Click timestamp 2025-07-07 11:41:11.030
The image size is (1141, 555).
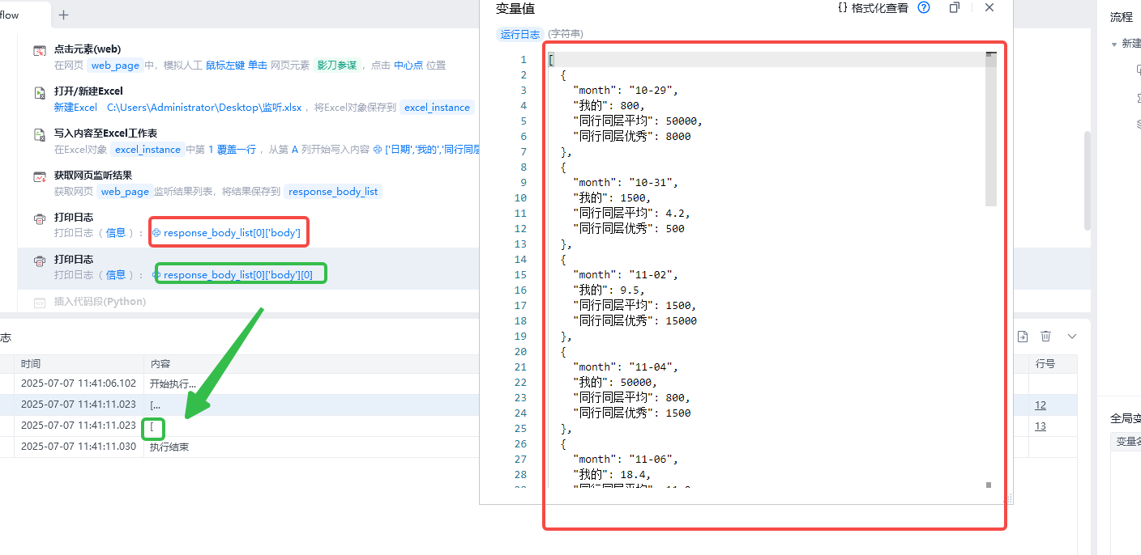(x=79, y=447)
